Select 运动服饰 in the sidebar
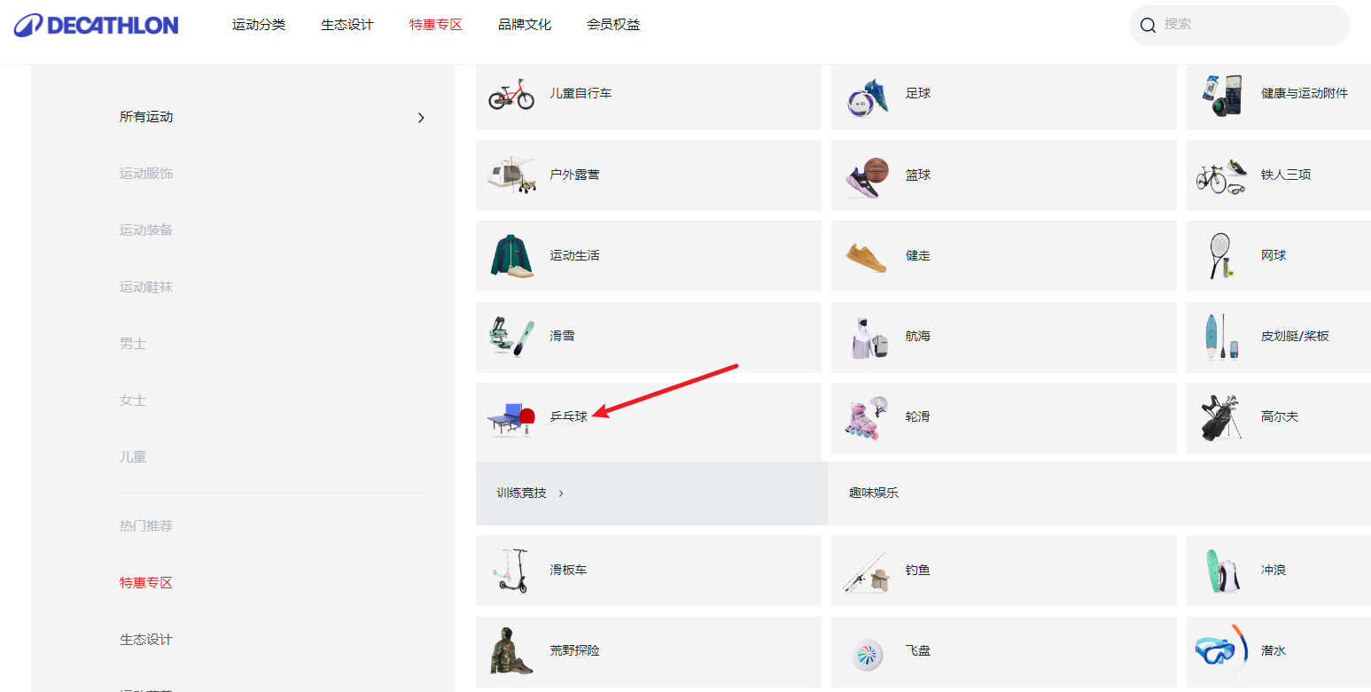 tap(146, 174)
